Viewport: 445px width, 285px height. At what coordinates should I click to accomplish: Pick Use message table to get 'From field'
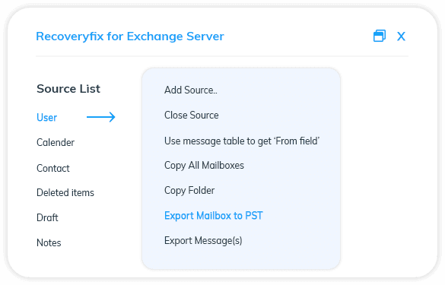point(242,141)
